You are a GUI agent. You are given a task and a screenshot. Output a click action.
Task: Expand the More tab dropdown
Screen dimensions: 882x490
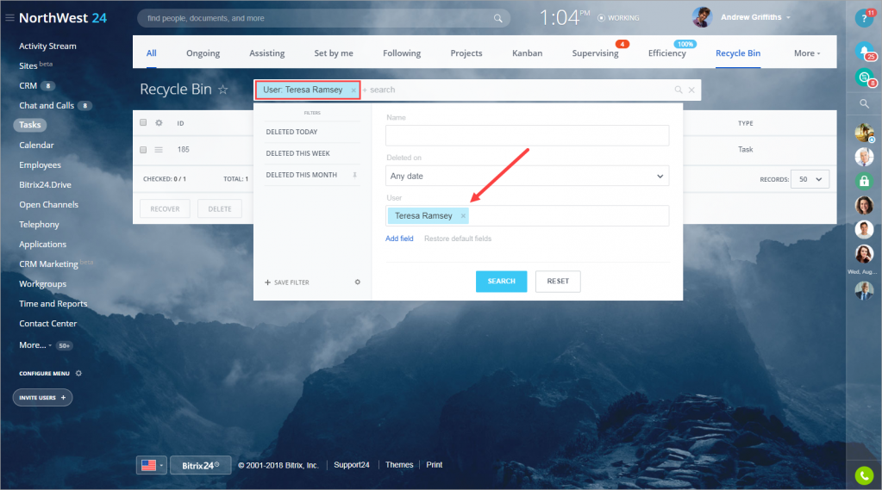[x=807, y=53]
